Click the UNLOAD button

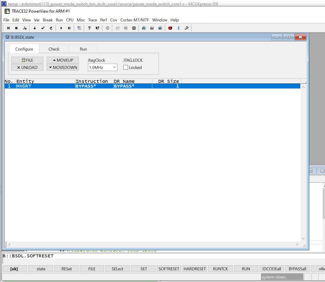click(27, 67)
